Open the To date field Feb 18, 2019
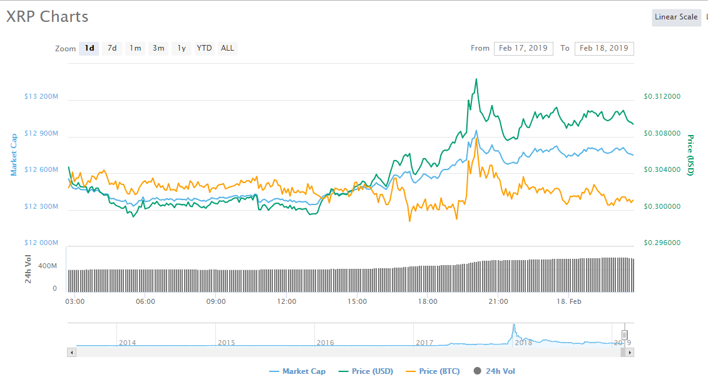The image size is (708, 382). [x=604, y=48]
